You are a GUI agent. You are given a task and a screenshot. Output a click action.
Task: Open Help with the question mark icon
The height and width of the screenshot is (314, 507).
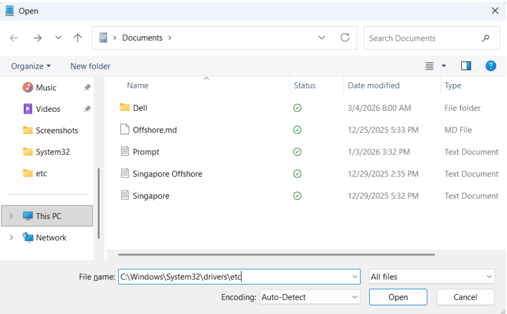pyautogui.click(x=491, y=66)
